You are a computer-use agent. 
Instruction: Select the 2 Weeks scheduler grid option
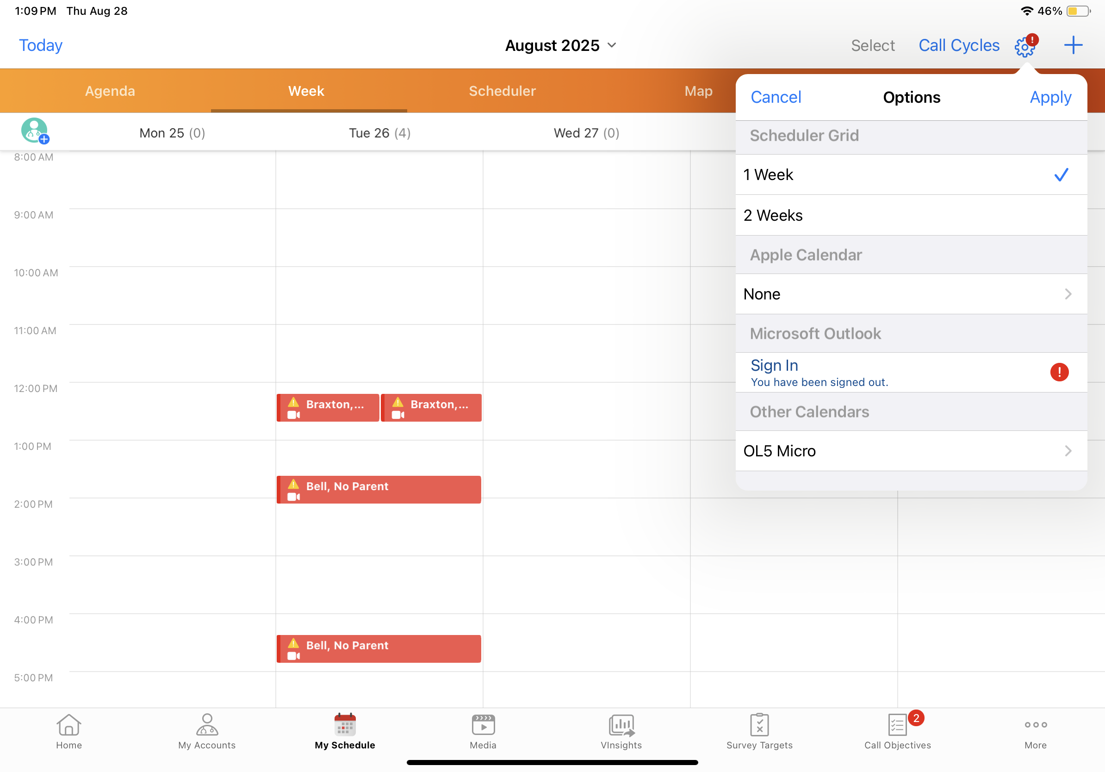tap(911, 215)
